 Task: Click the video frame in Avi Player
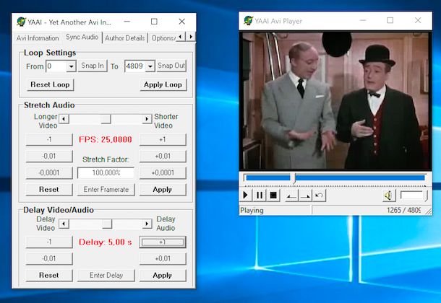pyautogui.click(x=335, y=101)
